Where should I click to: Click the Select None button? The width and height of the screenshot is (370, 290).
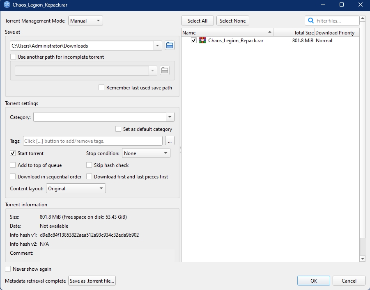pos(233,21)
